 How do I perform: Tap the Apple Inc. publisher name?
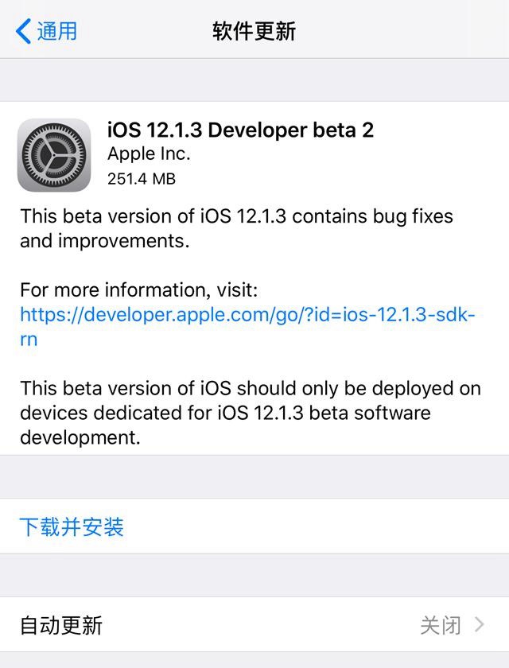pyautogui.click(x=149, y=154)
